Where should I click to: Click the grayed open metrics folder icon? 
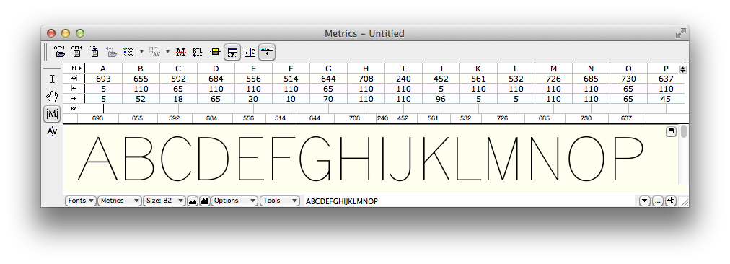[x=111, y=52]
